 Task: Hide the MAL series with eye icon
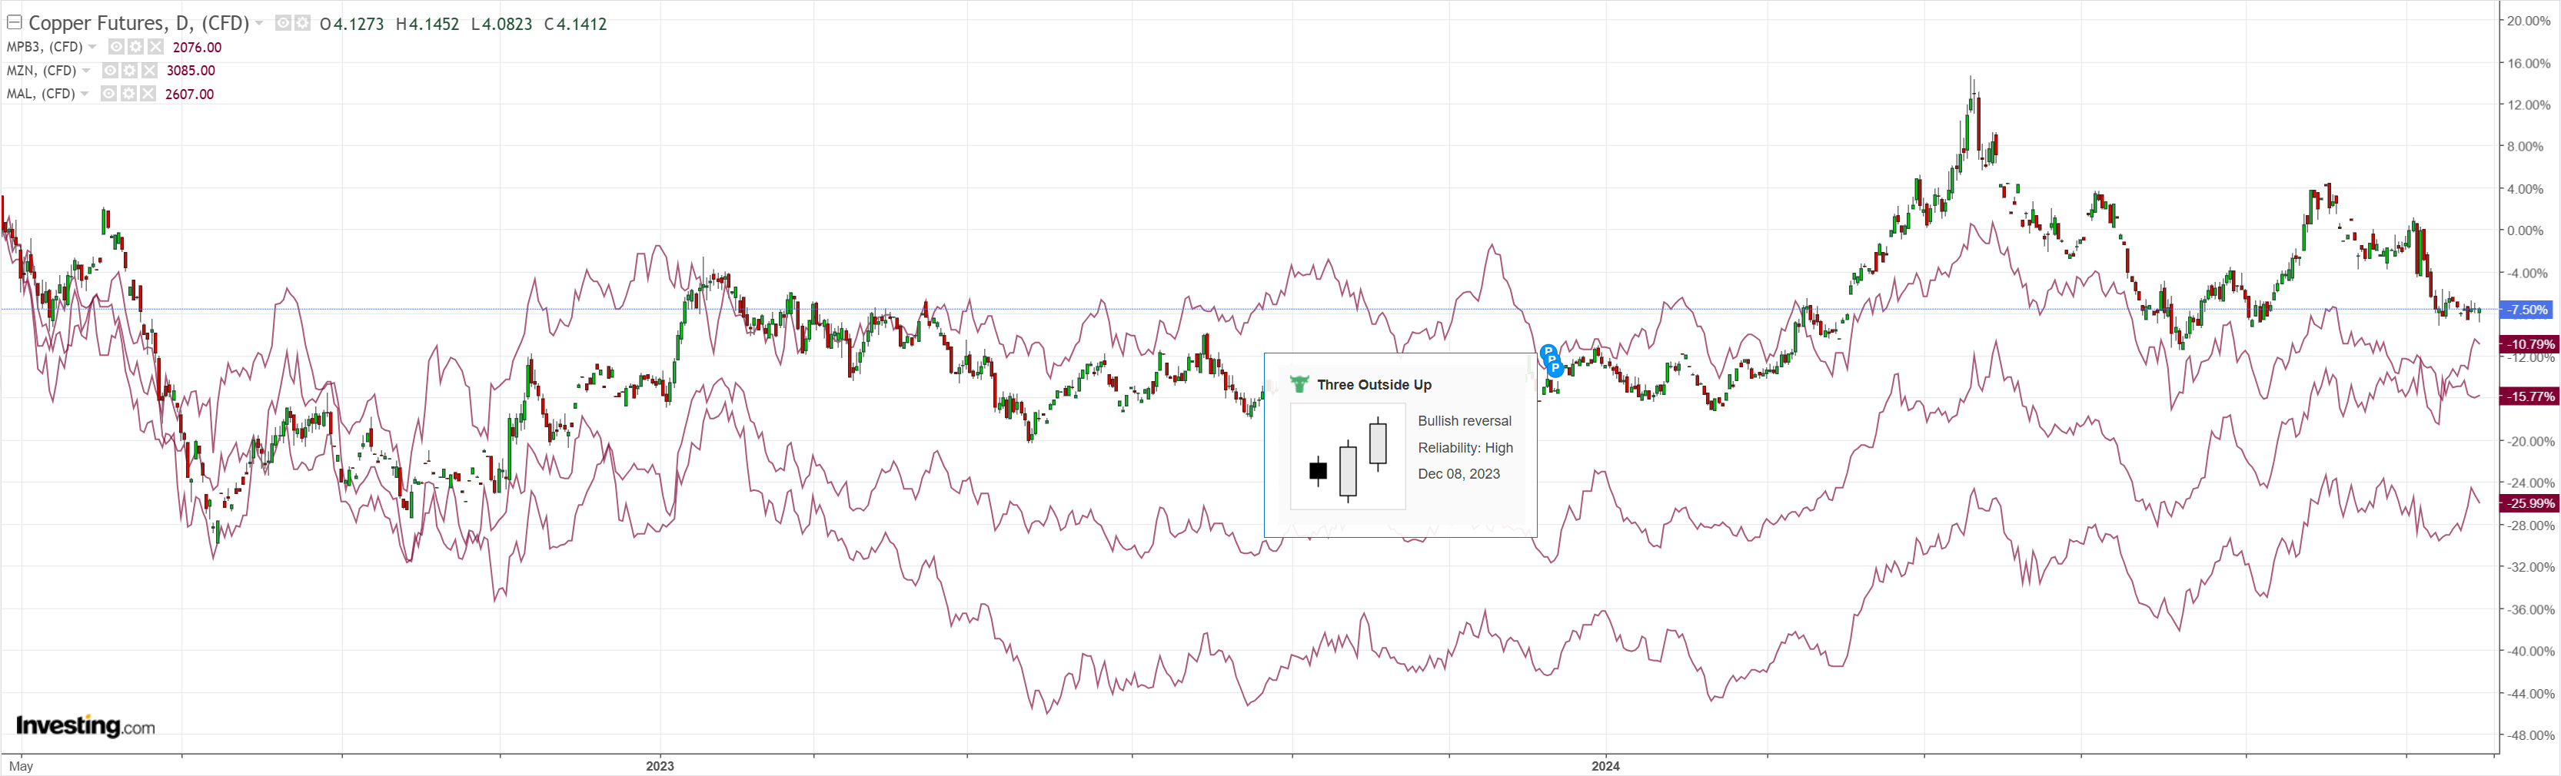109,94
